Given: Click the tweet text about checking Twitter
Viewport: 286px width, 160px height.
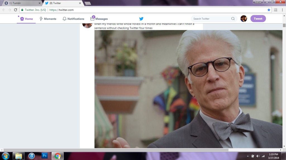Looking at the screenshot, I should (144, 26).
